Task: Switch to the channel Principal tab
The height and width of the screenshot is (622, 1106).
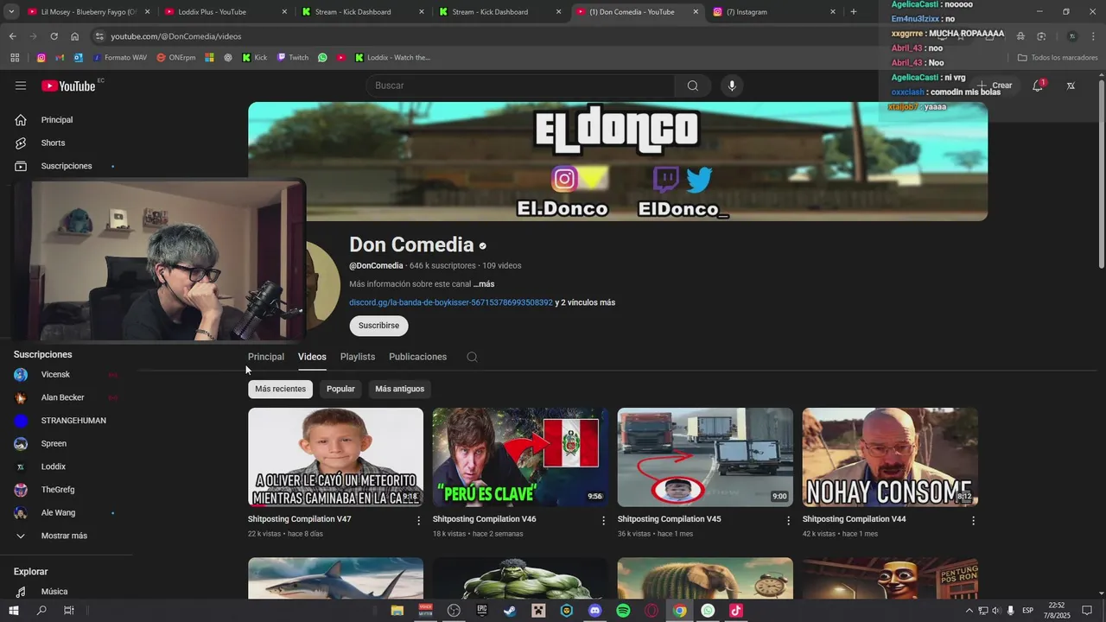Action: point(266,357)
